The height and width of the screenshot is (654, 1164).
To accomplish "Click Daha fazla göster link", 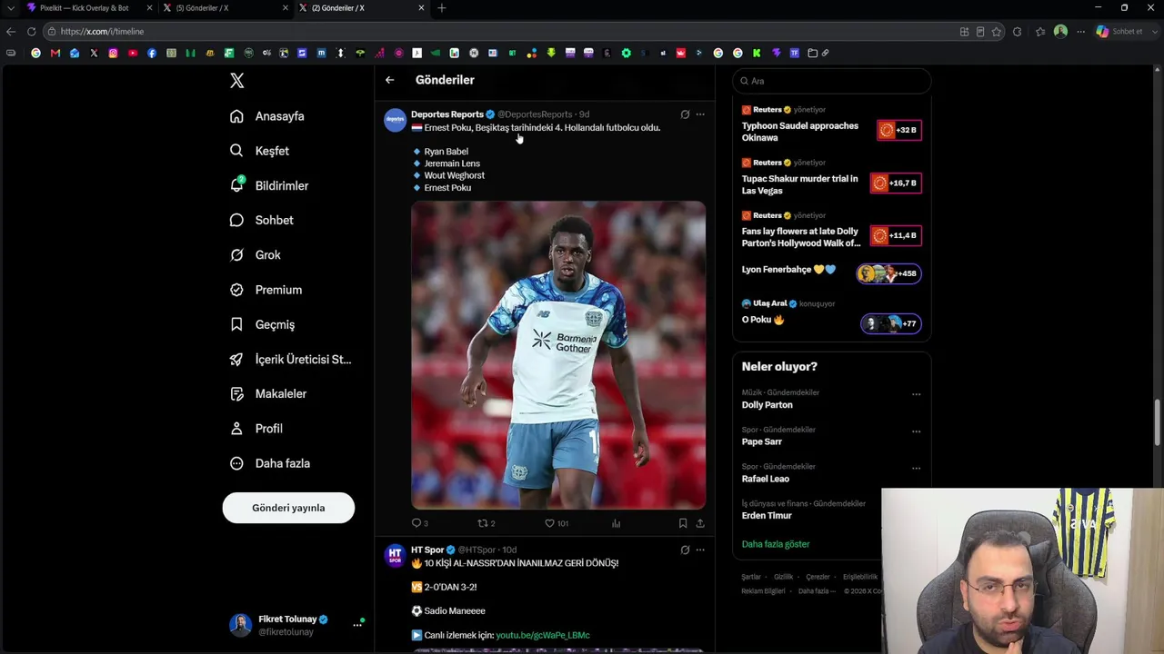I will 776,544.
